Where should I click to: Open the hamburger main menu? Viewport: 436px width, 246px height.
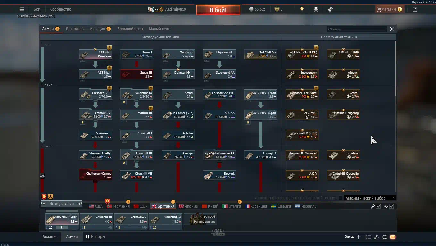click(22, 9)
